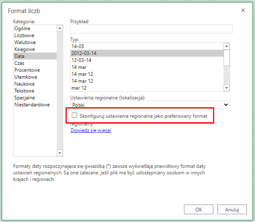Select the Liczbowe category
Screen dimensions: 255x222
[x=35, y=35]
